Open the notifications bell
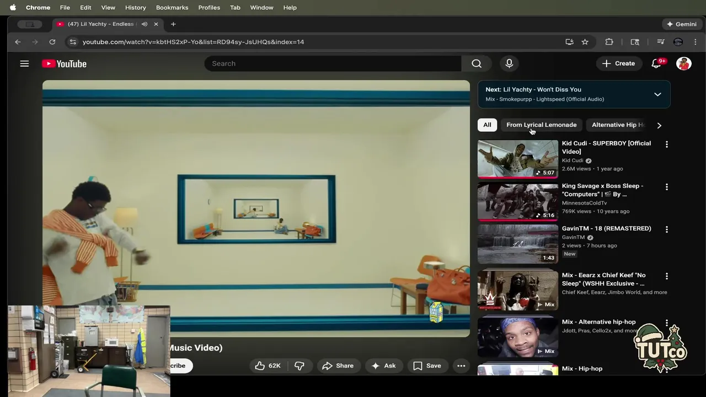Viewport: 706px width, 397px height. (x=656, y=63)
